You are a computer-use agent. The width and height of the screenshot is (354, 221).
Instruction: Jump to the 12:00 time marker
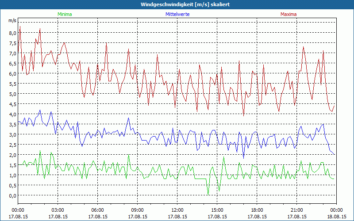point(177,210)
